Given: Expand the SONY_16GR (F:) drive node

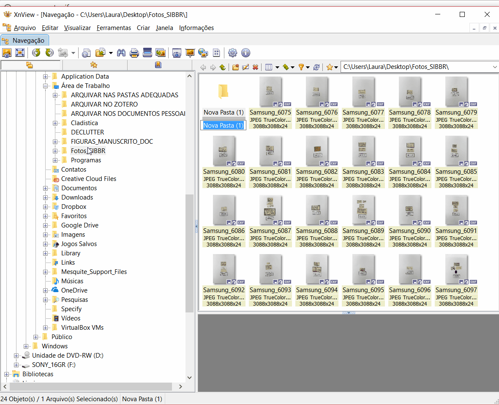Looking at the screenshot, I should [16, 365].
